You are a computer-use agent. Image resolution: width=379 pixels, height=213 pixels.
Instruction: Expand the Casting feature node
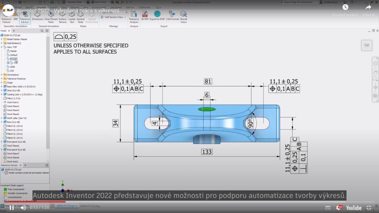[2, 94]
